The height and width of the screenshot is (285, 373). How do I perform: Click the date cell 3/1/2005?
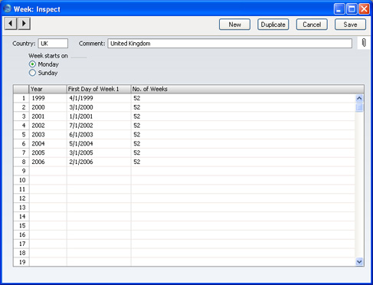(99, 152)
